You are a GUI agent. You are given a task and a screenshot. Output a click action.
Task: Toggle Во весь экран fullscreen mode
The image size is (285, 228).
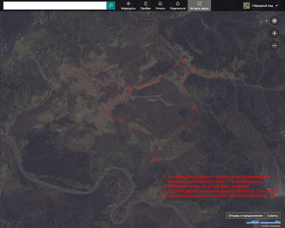pyautogui.click(x=199, y=6)
